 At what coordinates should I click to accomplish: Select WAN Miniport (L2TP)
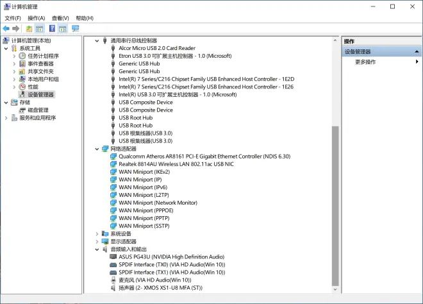pyautogui.click(x=144, y=195)
